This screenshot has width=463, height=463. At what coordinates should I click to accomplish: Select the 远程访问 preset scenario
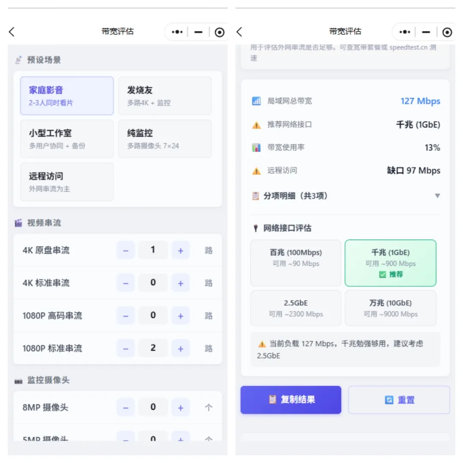click(67, 182)
